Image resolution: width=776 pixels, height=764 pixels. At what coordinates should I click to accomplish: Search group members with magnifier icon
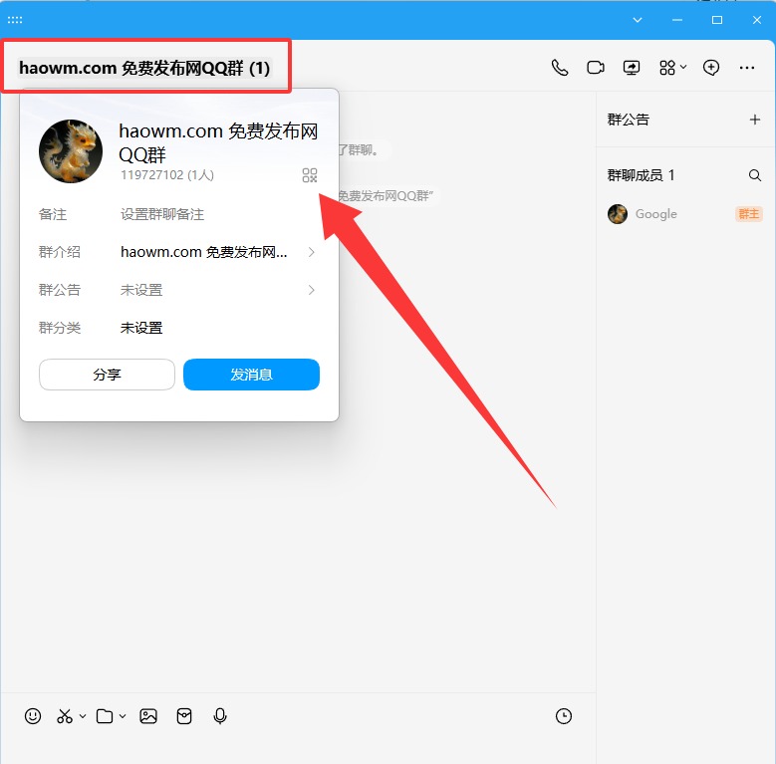(x=755, y=175)
